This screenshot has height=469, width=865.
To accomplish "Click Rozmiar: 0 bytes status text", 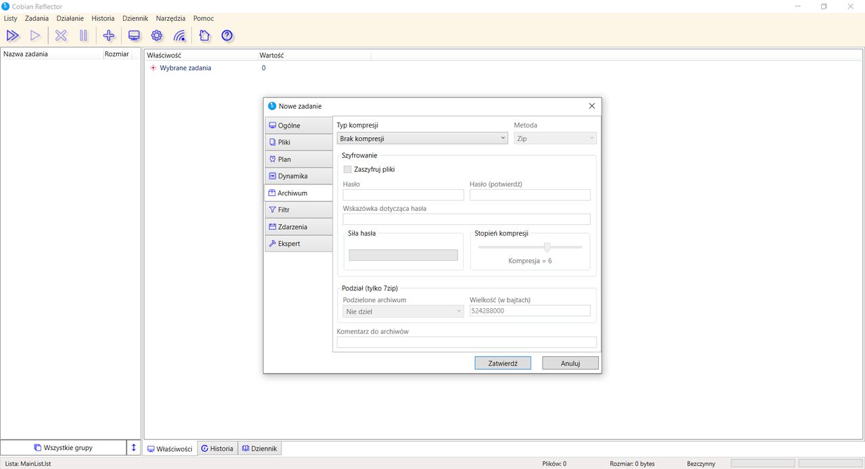I will coord(632,464).
